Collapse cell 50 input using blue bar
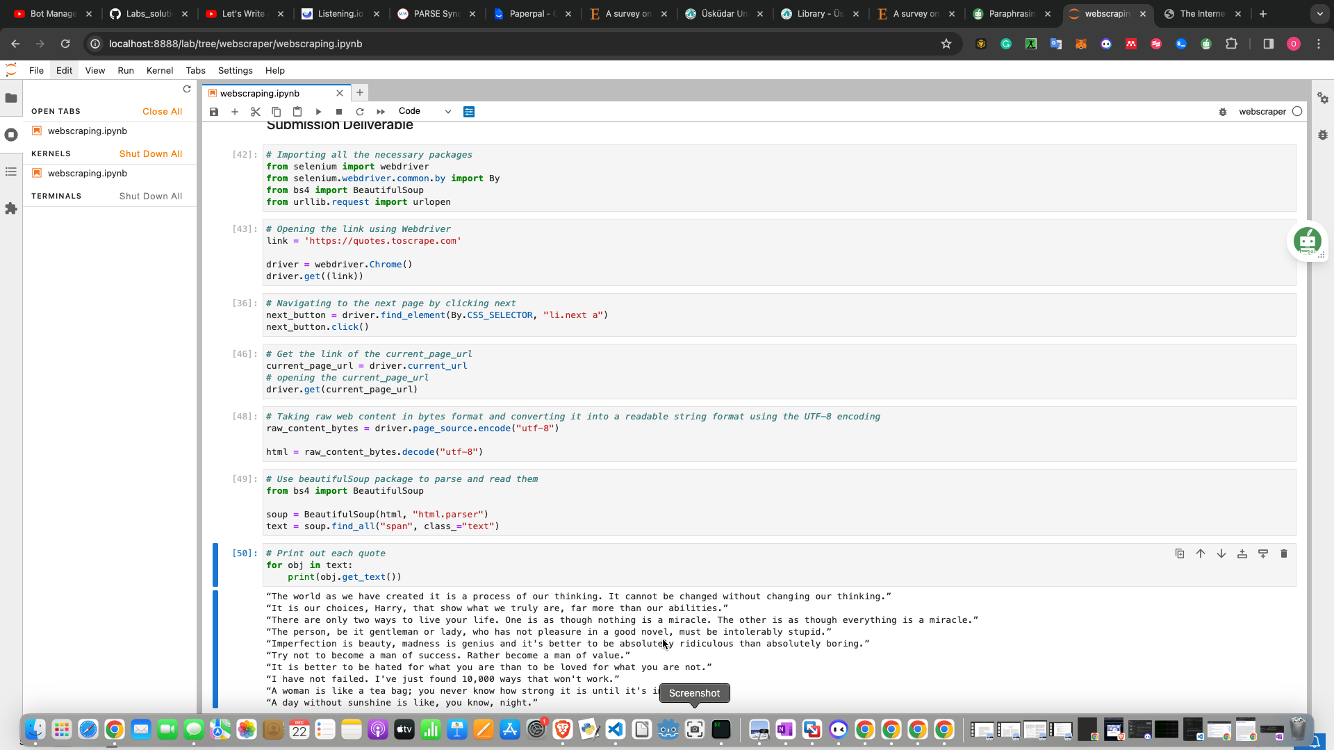Screen dimensions: 1334x750 pyautogui.click(x=215, y=565)
